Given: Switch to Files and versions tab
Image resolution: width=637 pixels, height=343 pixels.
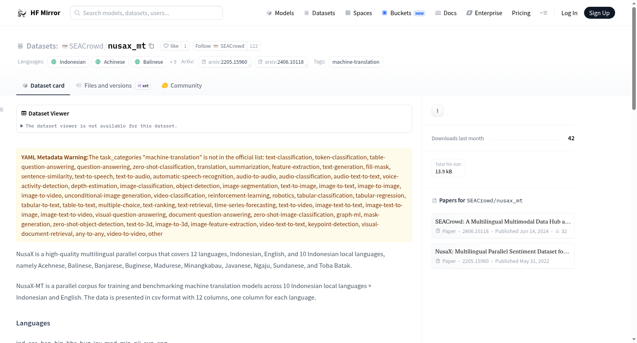Looking at the screenshot, I should 113,86.
